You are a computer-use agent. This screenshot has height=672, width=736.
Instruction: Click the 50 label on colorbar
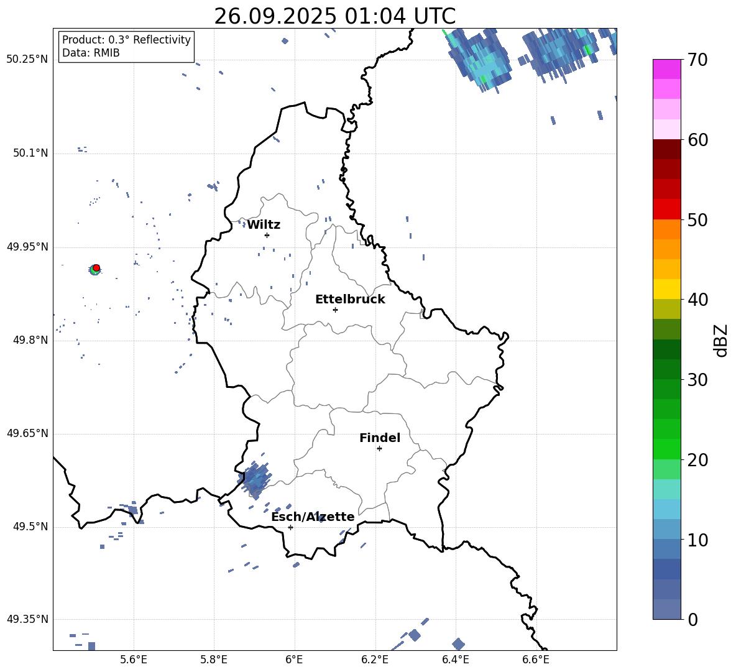[x=697, y=219]
